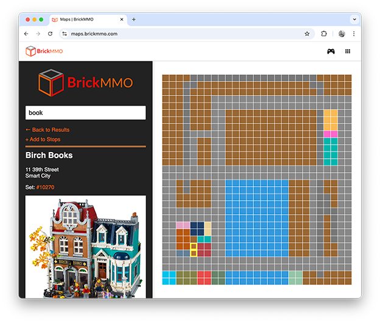The height and width of the screenshot is (323, 380).
Task: Click the macOS green fullscreen button
Action: (x=41, y=19)
